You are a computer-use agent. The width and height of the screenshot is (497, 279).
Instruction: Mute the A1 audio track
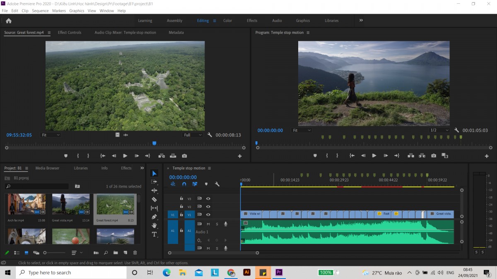pyautogui.click(x=208, y=224)
